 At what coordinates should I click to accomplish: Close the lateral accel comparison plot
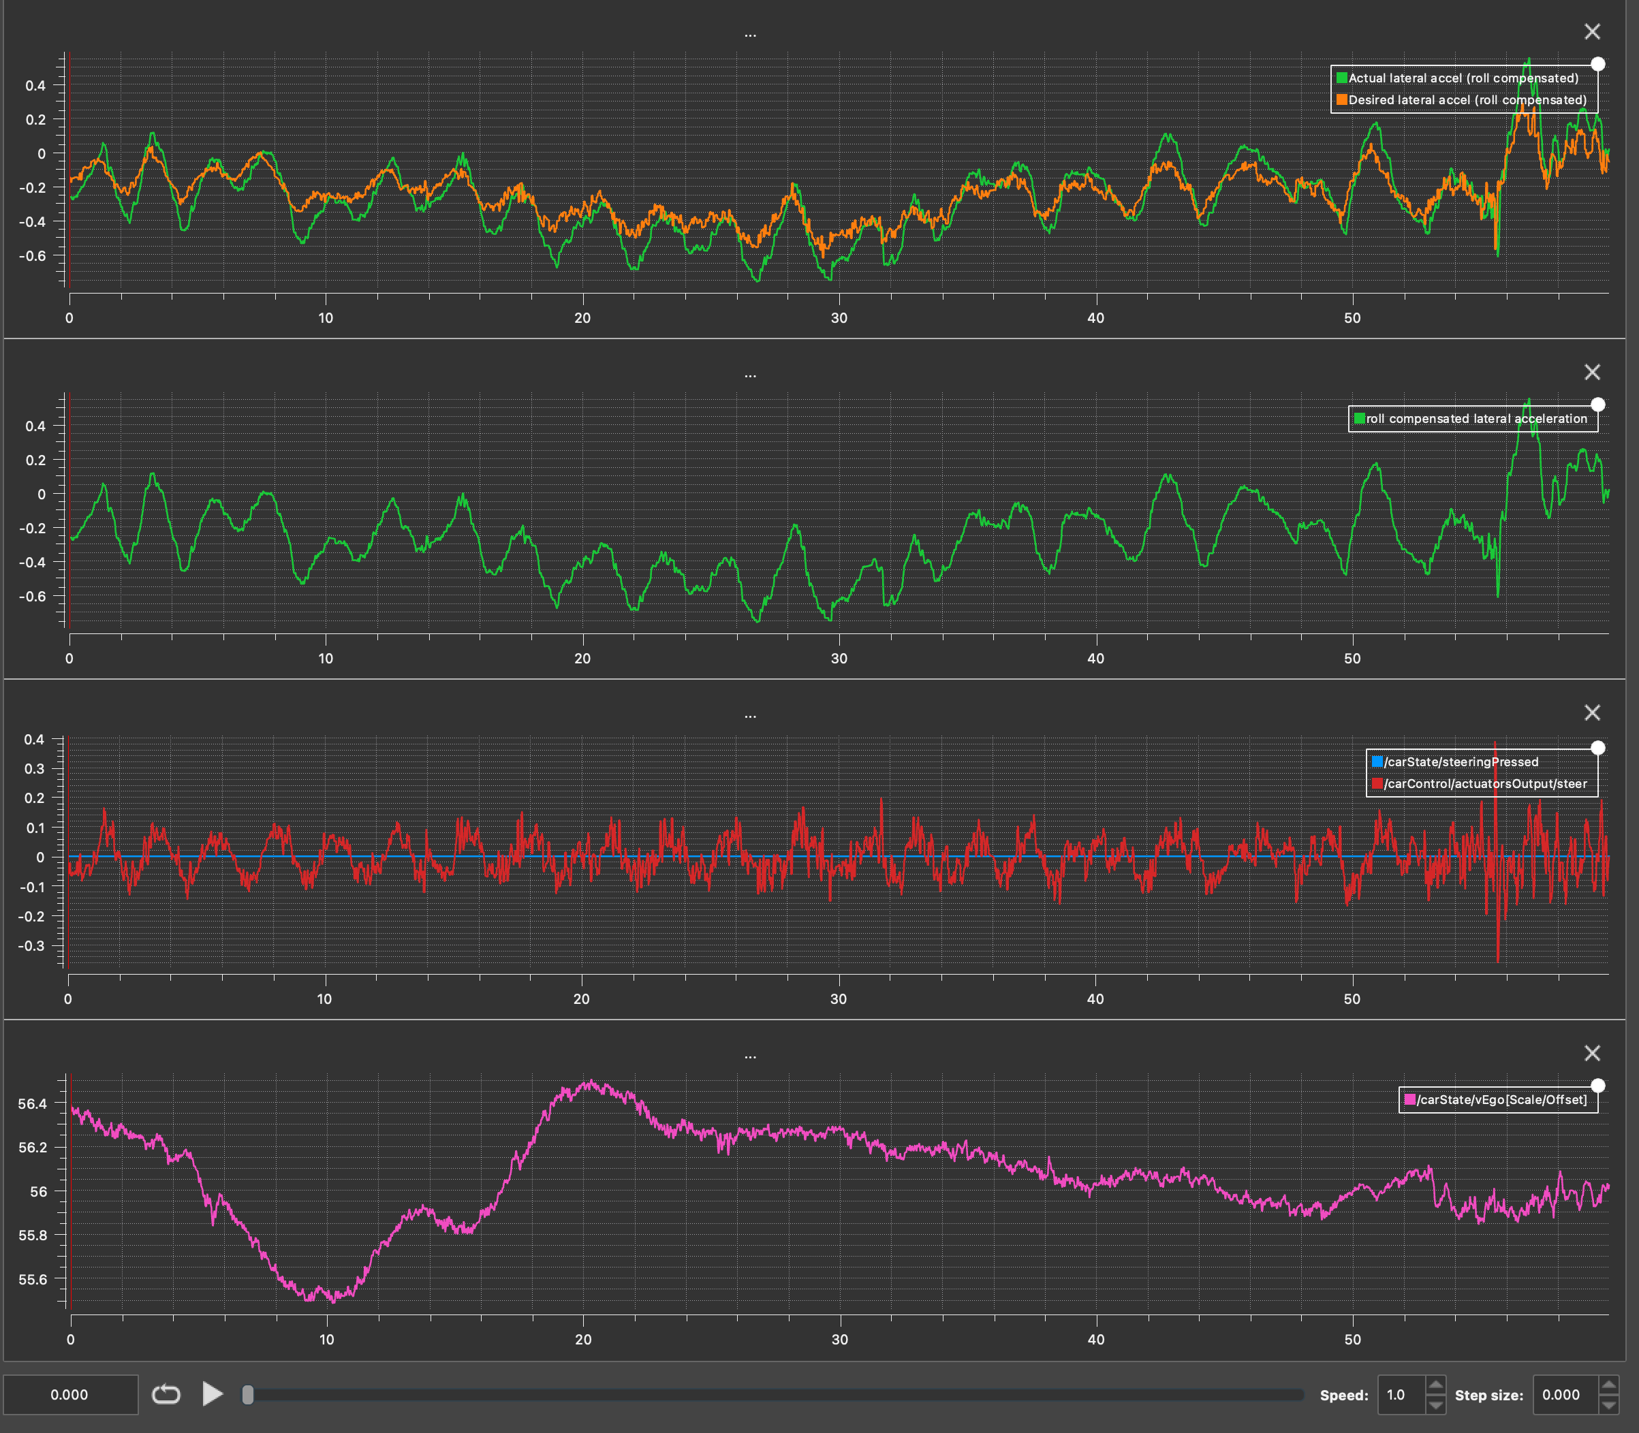pyautogui.click(x=1592, y=32)
